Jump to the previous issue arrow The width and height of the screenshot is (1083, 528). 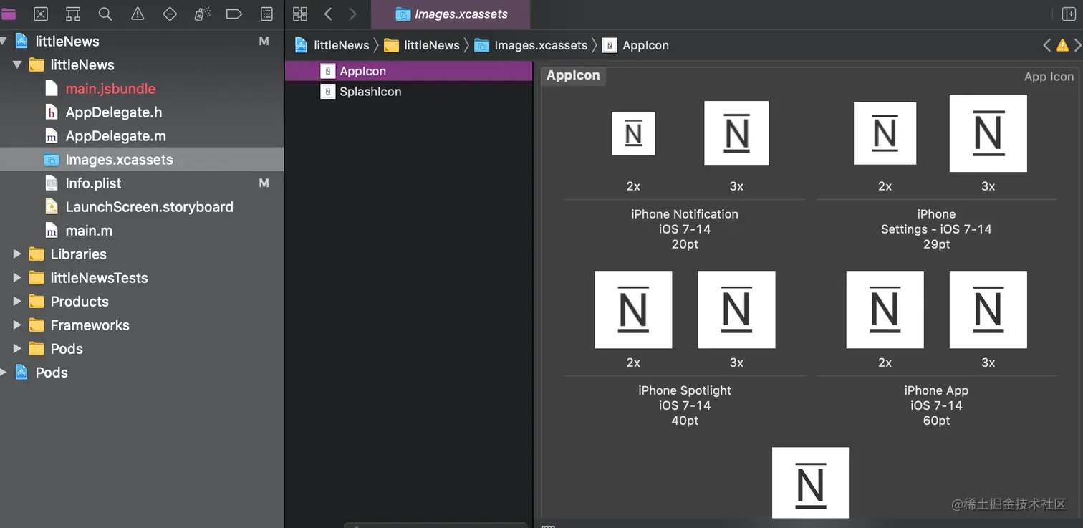pyautogui.click(x=1047, y=45)
